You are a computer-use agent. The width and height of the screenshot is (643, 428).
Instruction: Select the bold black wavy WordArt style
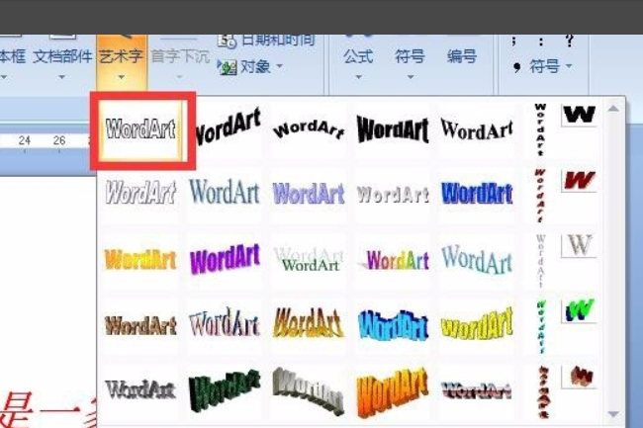click(x=393, y=129)
